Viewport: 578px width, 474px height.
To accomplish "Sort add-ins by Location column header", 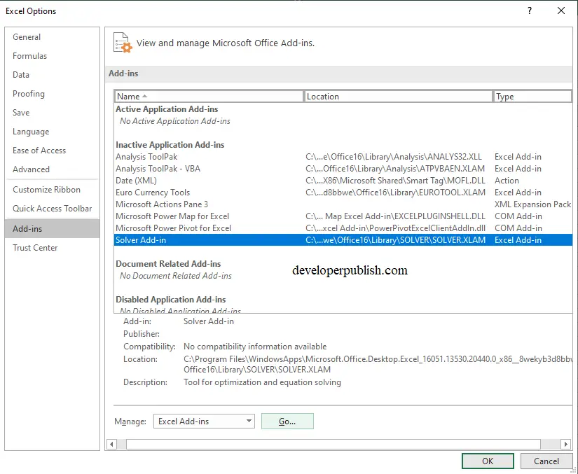I will [399, 97].
